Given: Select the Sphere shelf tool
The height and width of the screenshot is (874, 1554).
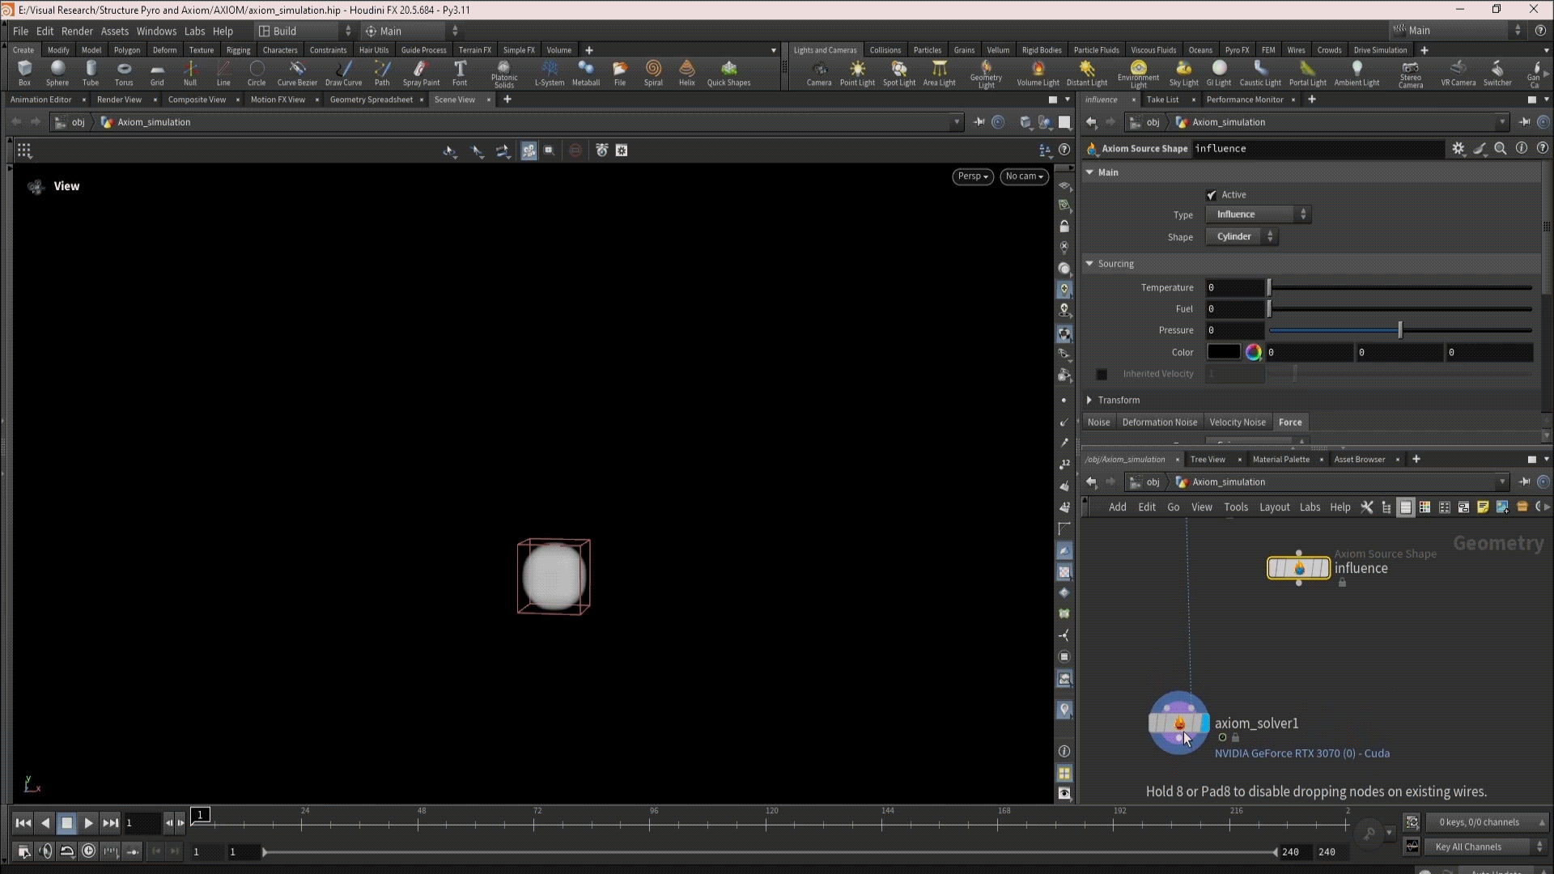Looking at the screenshot, I should click(57, 71).
